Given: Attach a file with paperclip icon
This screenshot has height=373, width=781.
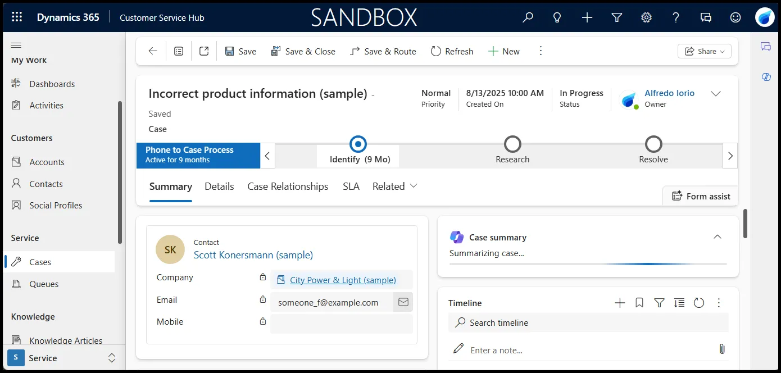Looking at the screenshot, I should (722, 349).
